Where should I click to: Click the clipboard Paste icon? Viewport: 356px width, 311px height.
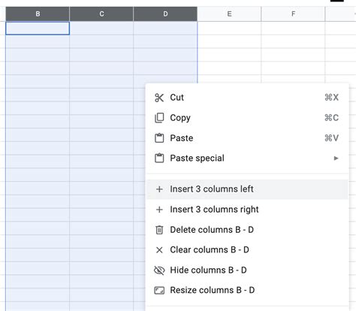point(159,138)
